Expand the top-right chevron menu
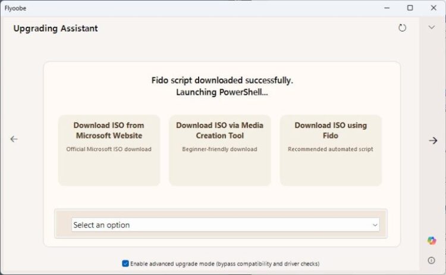446x275 pixels. coord(432,27)
